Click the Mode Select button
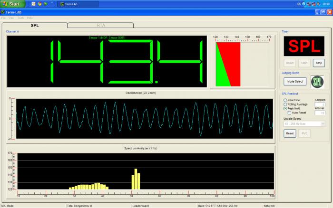 tap(294, 82)
